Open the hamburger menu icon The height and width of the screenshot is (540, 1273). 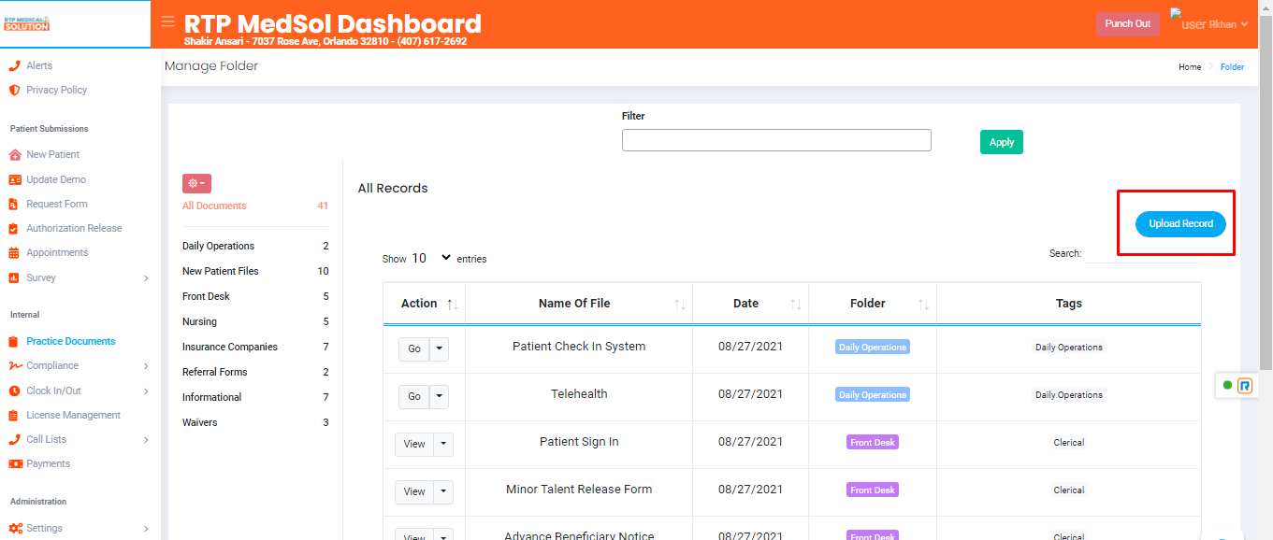[x=167, y=21]
